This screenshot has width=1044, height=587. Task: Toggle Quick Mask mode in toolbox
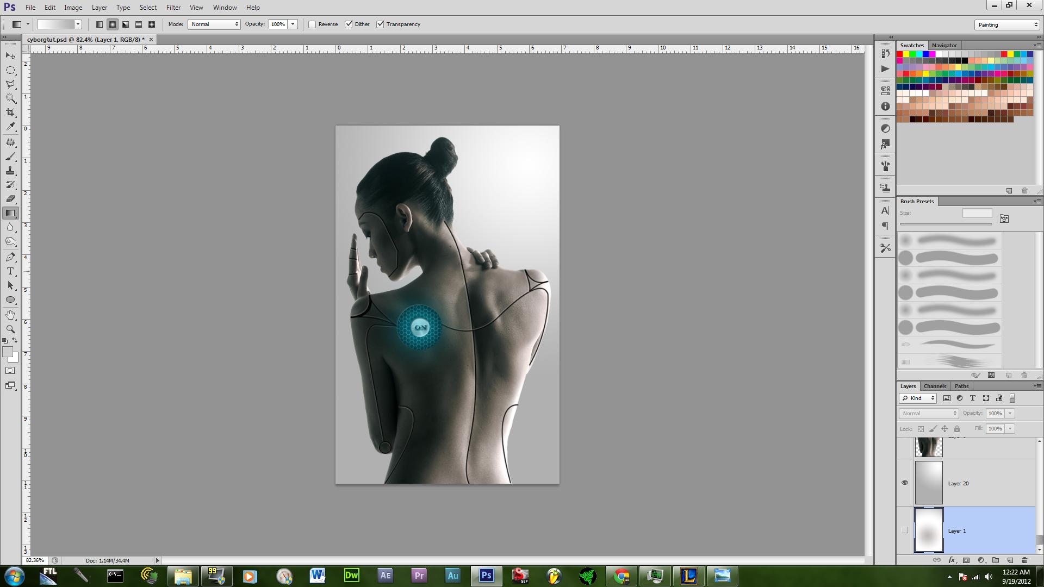pos(10,371)
